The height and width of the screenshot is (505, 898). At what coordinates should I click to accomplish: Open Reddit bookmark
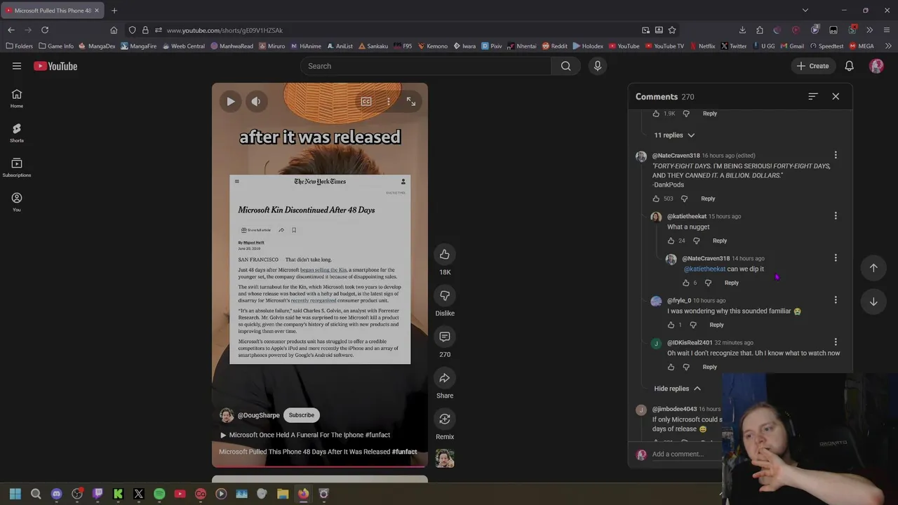pos(554,46)
